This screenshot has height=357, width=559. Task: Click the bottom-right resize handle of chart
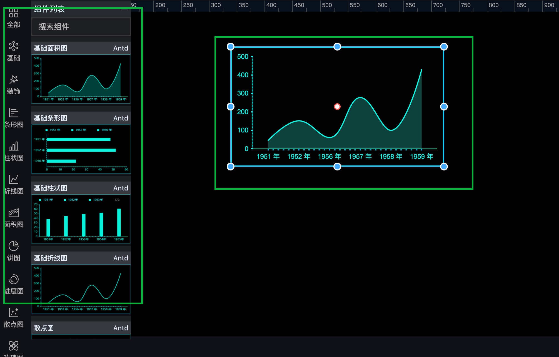click(444, 167)
